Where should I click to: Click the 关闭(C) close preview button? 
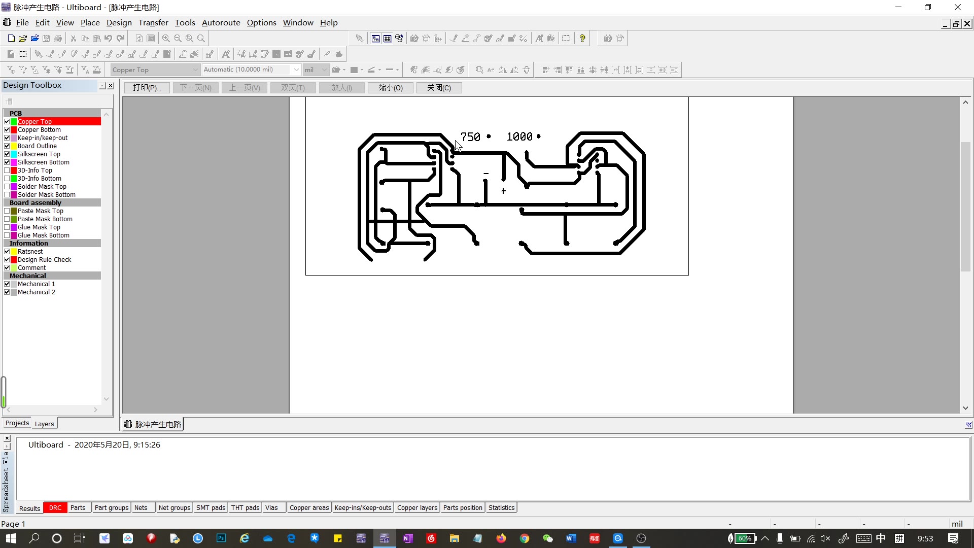(439, 88)
